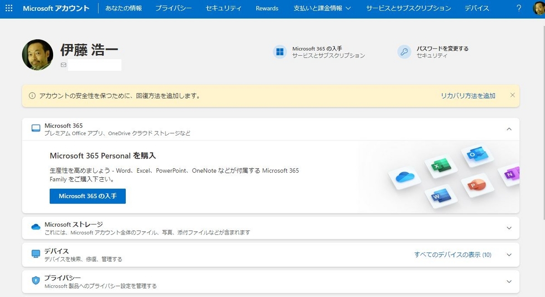Click the デバイス monitor icon
The width and height of the screenshot is (545, 297).
pyautogui.click(x=36, y=254)
